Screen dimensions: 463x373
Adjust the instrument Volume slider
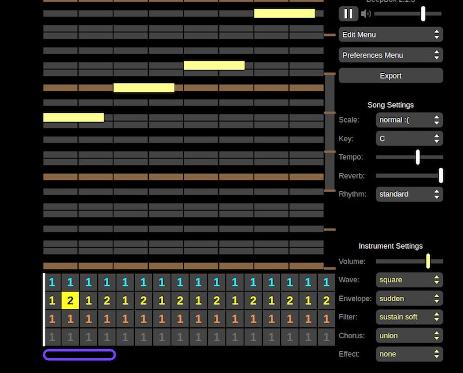(x=409, y=261)
